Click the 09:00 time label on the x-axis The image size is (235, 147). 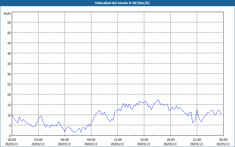tap(91, 140)
